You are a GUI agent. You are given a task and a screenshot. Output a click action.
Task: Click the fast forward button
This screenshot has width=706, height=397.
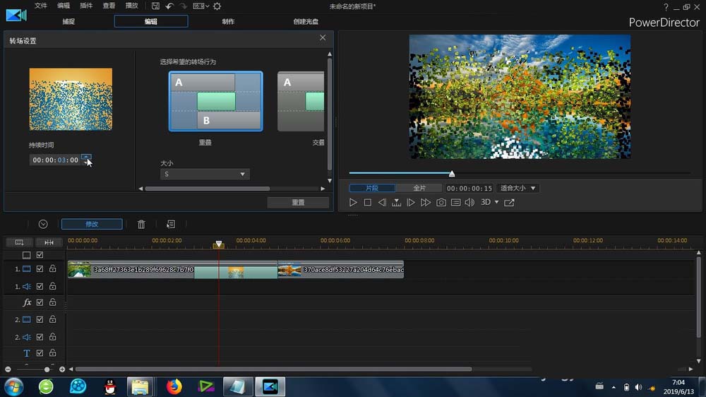tap(425, 202)
